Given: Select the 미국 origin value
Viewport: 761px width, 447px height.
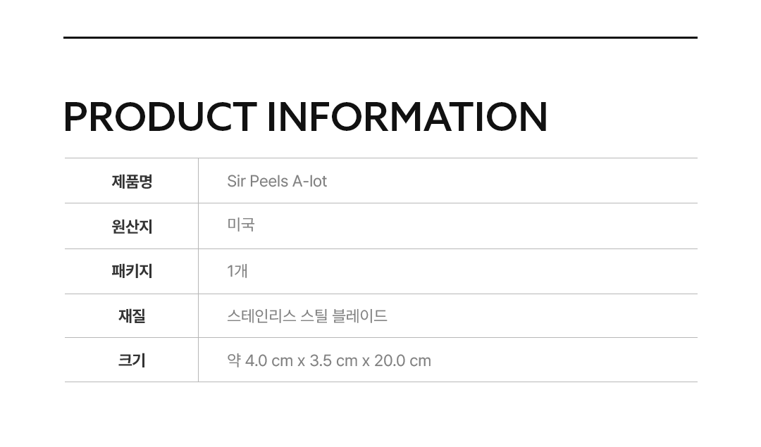Looking at the screenshot, I should (240, 225).
